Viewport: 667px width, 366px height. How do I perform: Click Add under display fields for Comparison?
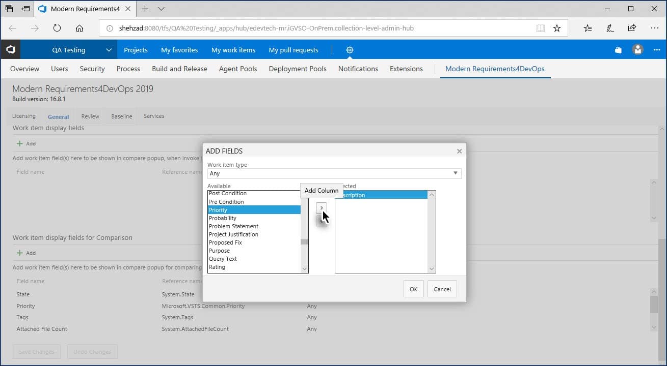click(x=26, y=253)
